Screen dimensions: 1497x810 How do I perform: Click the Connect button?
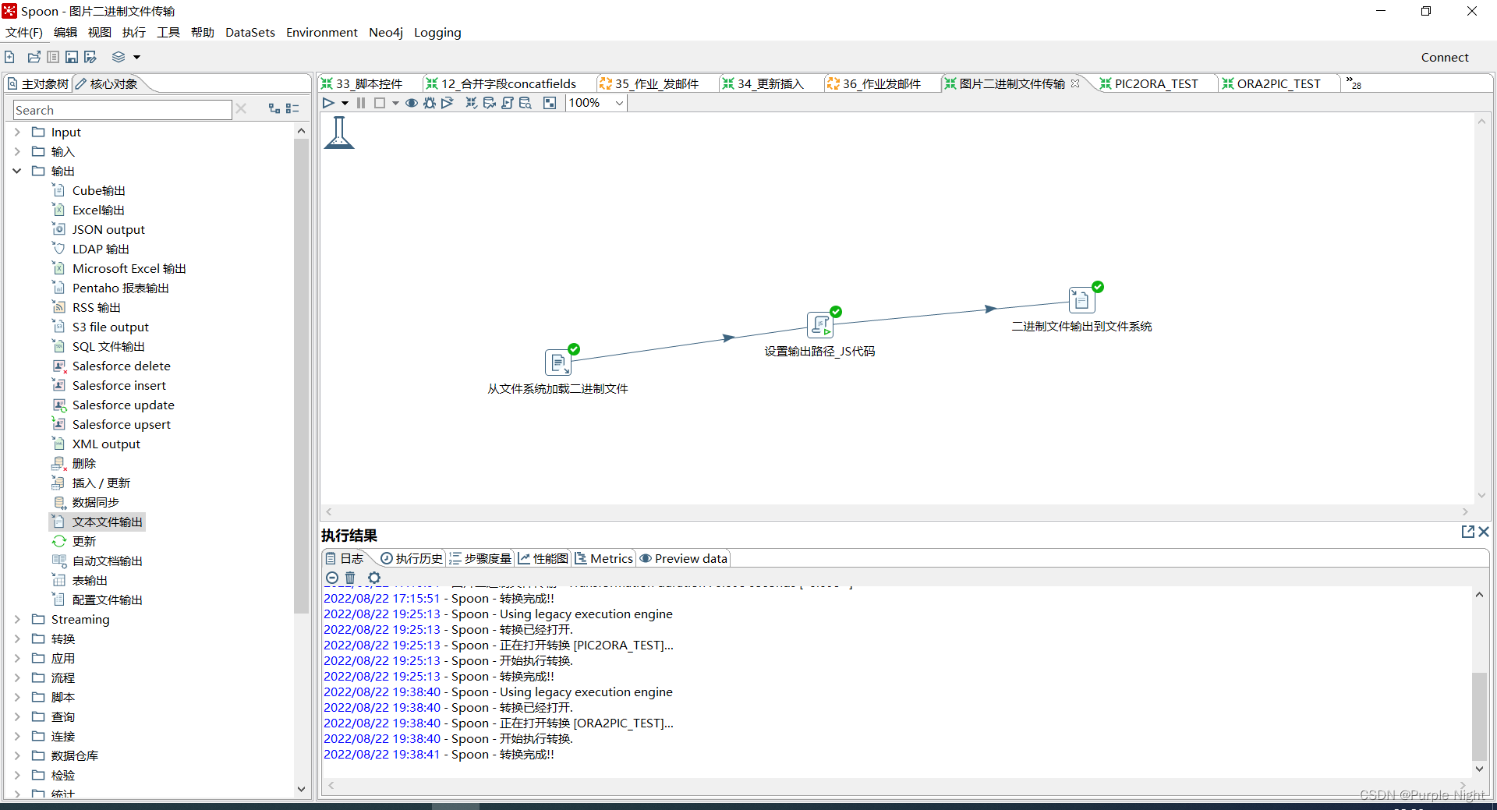coord(1444,57)
